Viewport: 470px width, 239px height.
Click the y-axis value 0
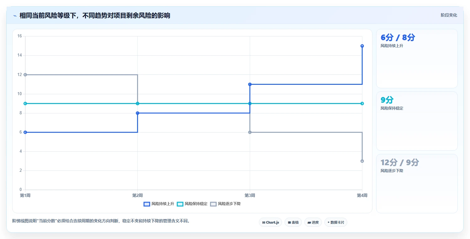(21, 190)
